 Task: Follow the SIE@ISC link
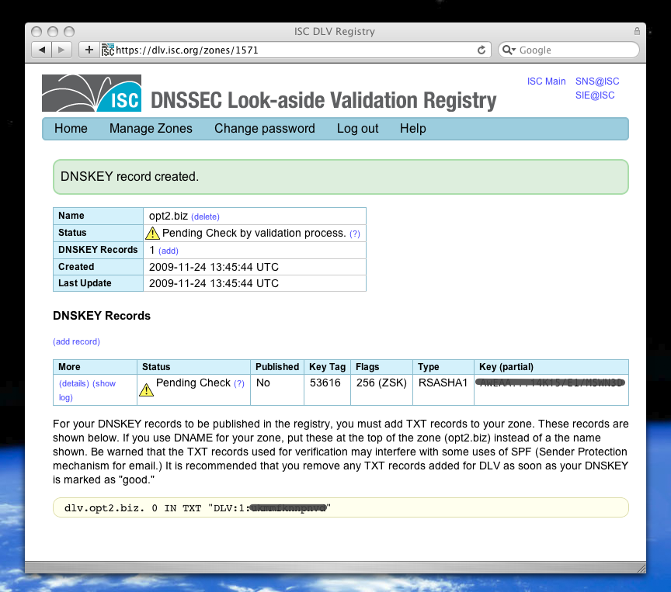point(595,95)
